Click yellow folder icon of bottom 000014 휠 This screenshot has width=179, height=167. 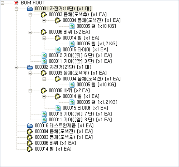pos(30,149)
